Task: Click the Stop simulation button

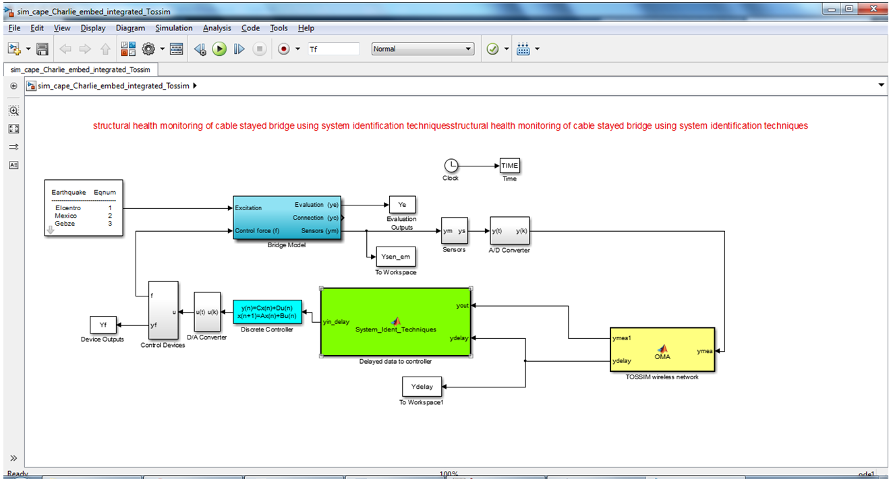Action: pyautogui.click(x=260, y=49)
